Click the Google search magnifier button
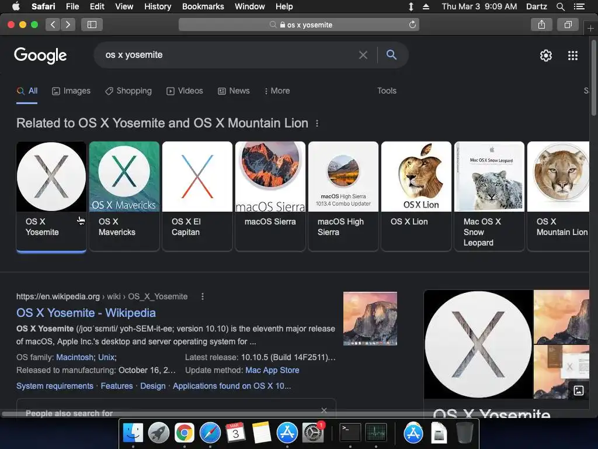This screenshot has width=598, height=449. pos(391,54)
